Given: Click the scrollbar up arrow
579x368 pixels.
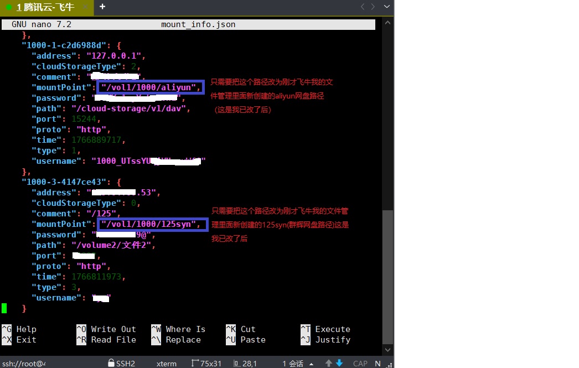Looking at the screenshot, I should tap(387, 23).
